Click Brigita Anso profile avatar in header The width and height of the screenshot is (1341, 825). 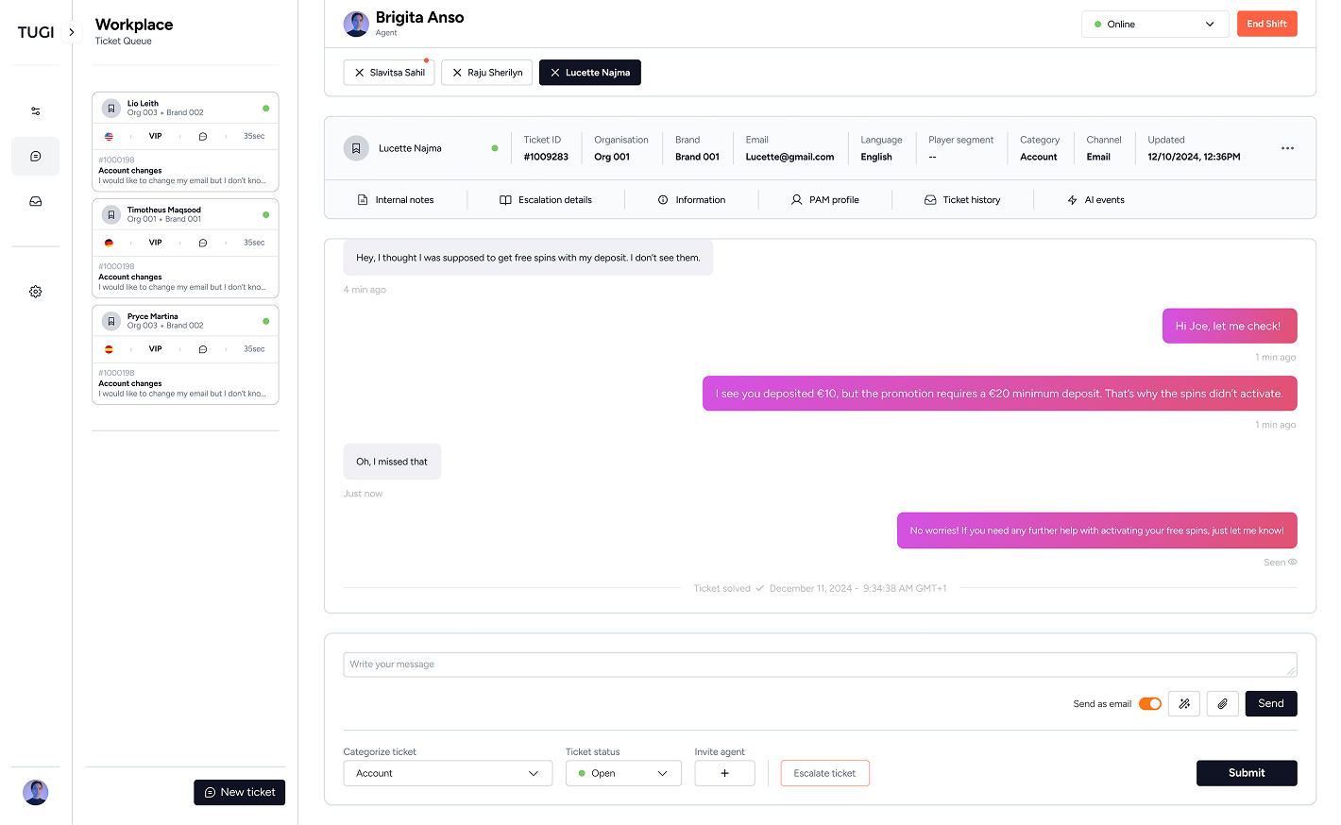(356, 24)
